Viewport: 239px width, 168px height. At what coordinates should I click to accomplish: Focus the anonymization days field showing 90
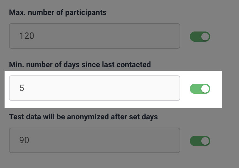(x=95, y=140)
